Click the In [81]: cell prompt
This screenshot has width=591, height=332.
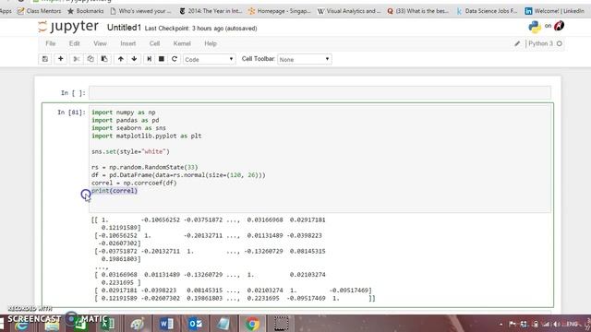71,113
